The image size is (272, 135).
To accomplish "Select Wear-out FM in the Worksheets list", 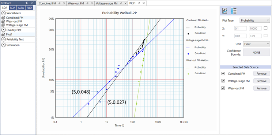I will coord(14,21).
